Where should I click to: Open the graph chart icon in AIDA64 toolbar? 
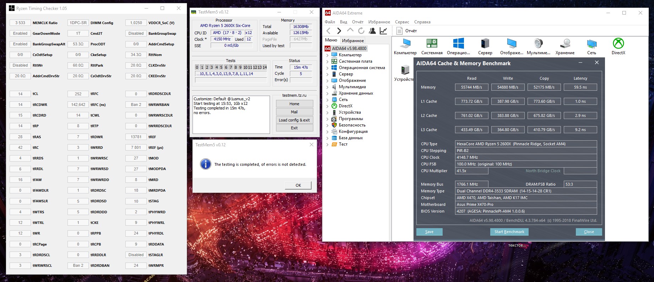(383, 31)
